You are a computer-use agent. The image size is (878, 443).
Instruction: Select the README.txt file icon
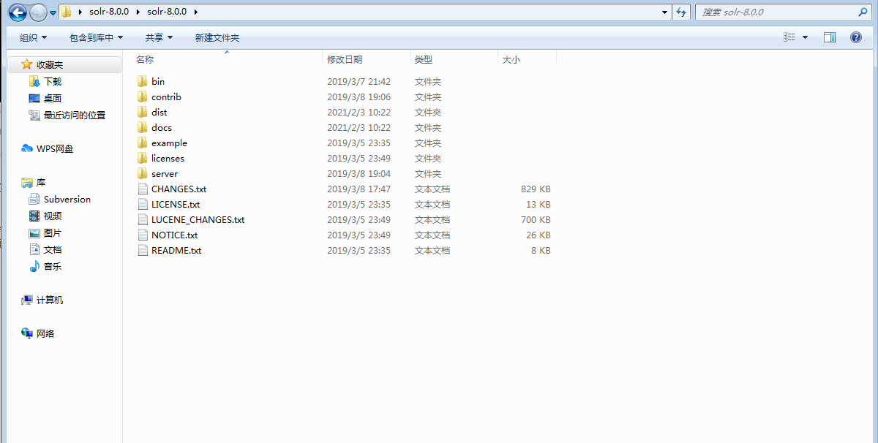click(x=143, y=251)
